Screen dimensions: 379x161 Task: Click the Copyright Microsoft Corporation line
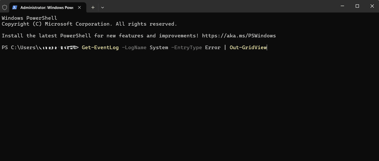[89, 24]
